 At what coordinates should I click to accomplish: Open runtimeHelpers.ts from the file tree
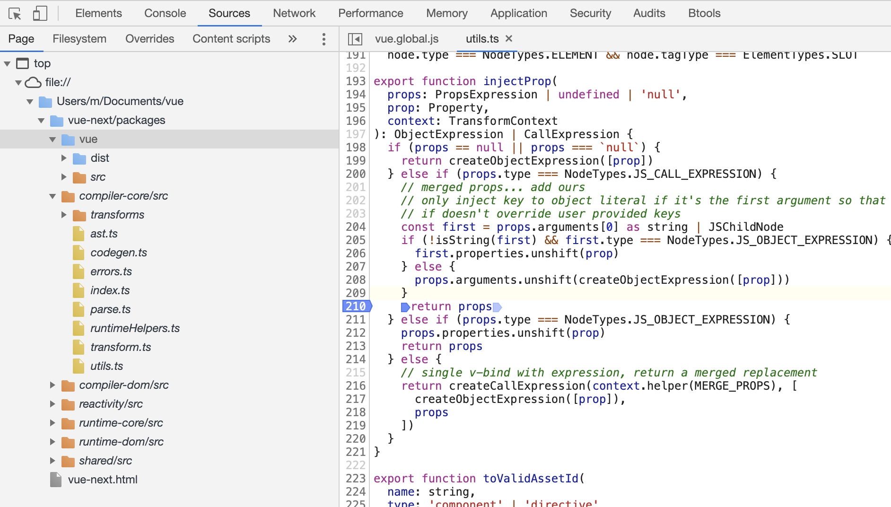tap(135, 328)
